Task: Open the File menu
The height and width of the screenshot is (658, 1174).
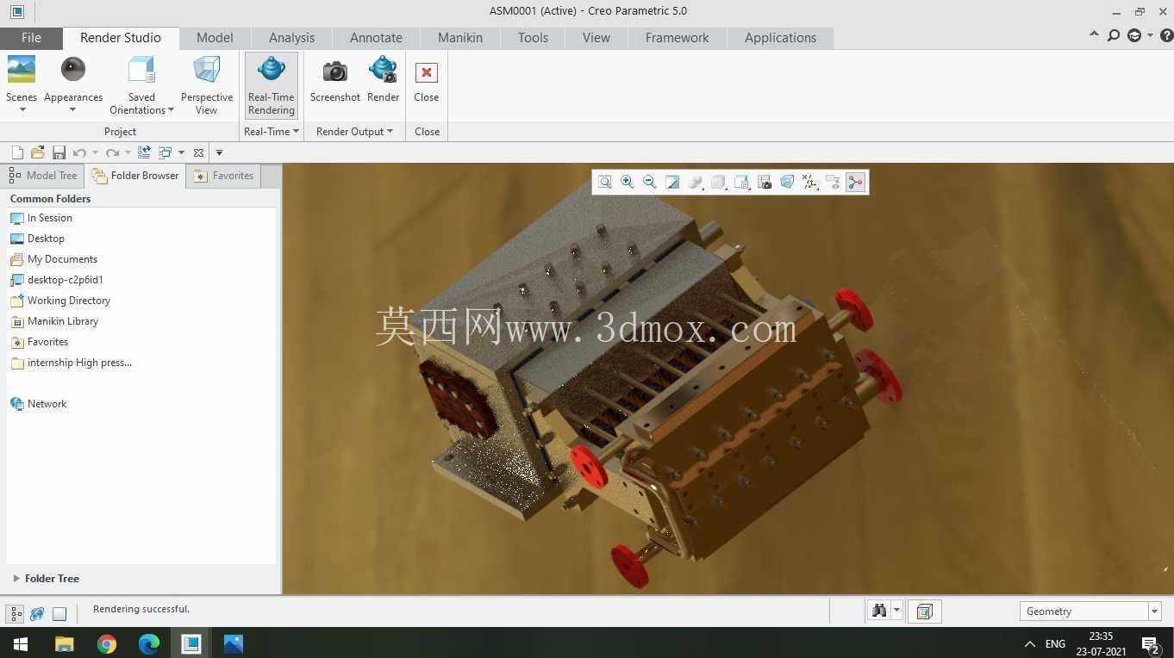Action: tap(31, 38)
